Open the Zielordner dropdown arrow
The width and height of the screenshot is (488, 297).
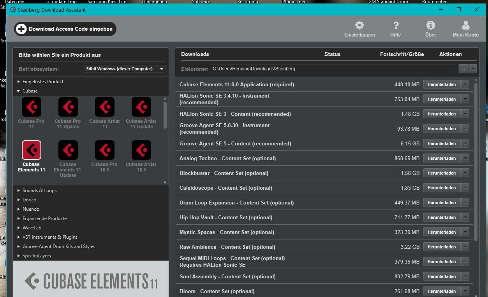472,69
